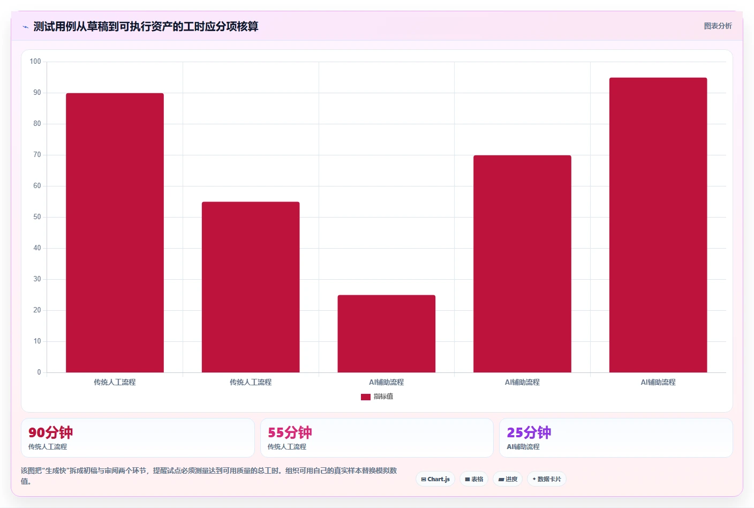Click AI辅助流程 caption in the 25分钟 card
Viewport: 754px width, 508px height.
(523, 446)
